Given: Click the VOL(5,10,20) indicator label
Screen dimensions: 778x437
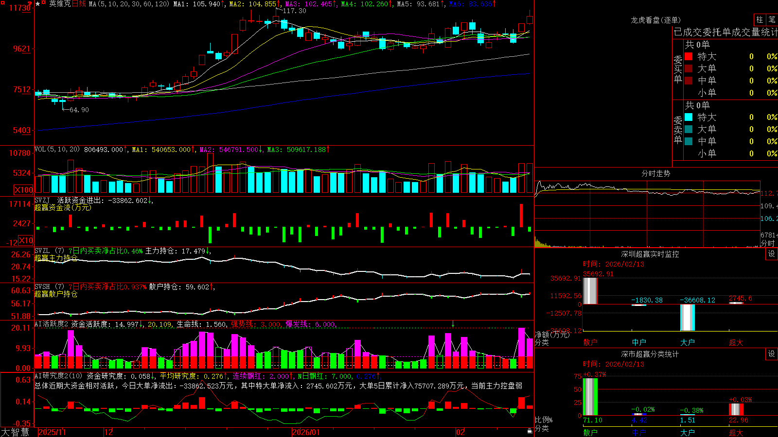Looking at the screenshot, I should 57,150.
